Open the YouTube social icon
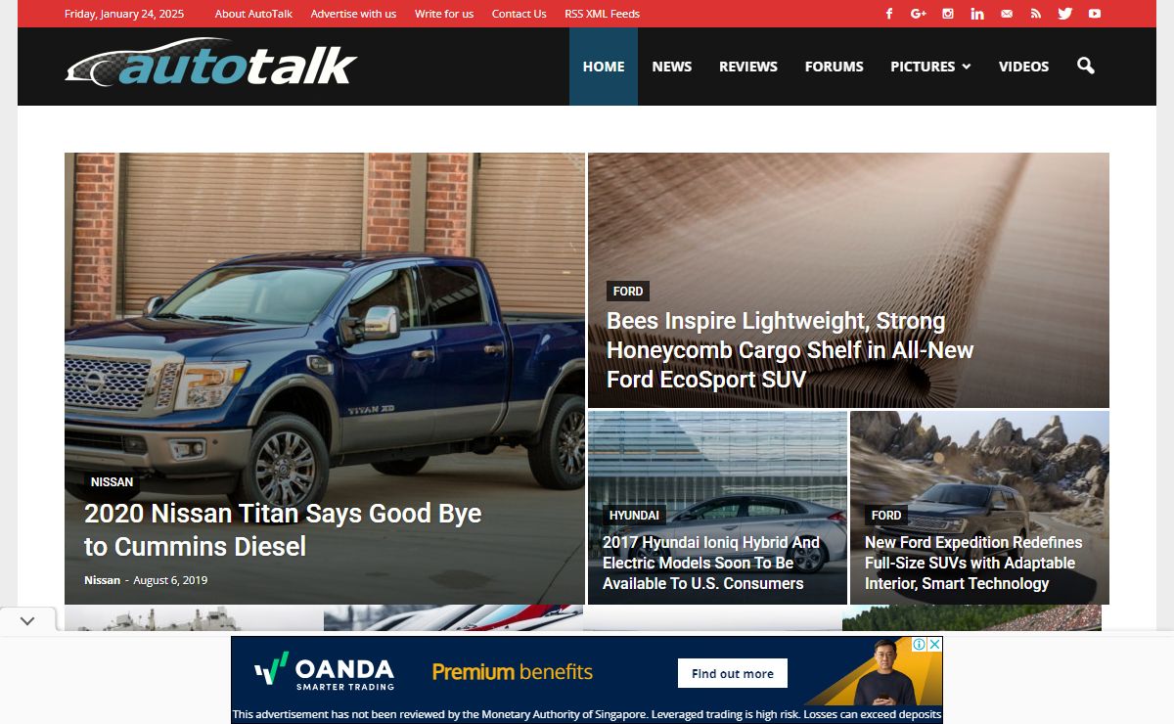 coord(1094,14)
